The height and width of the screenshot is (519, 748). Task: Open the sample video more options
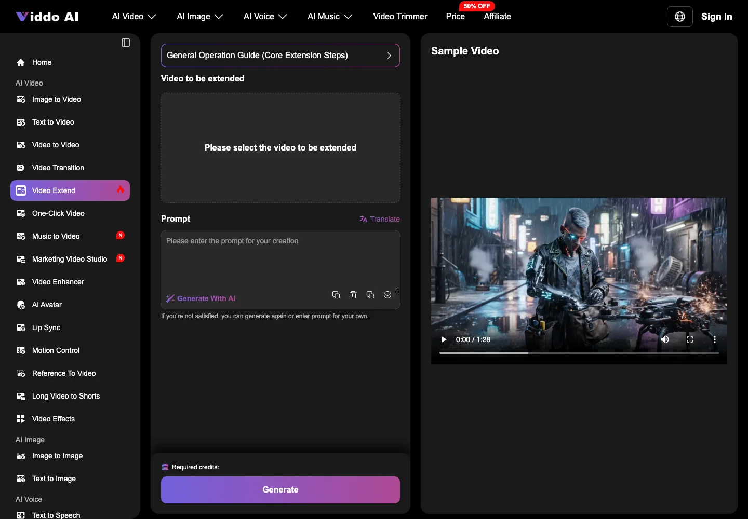[715, 339]
